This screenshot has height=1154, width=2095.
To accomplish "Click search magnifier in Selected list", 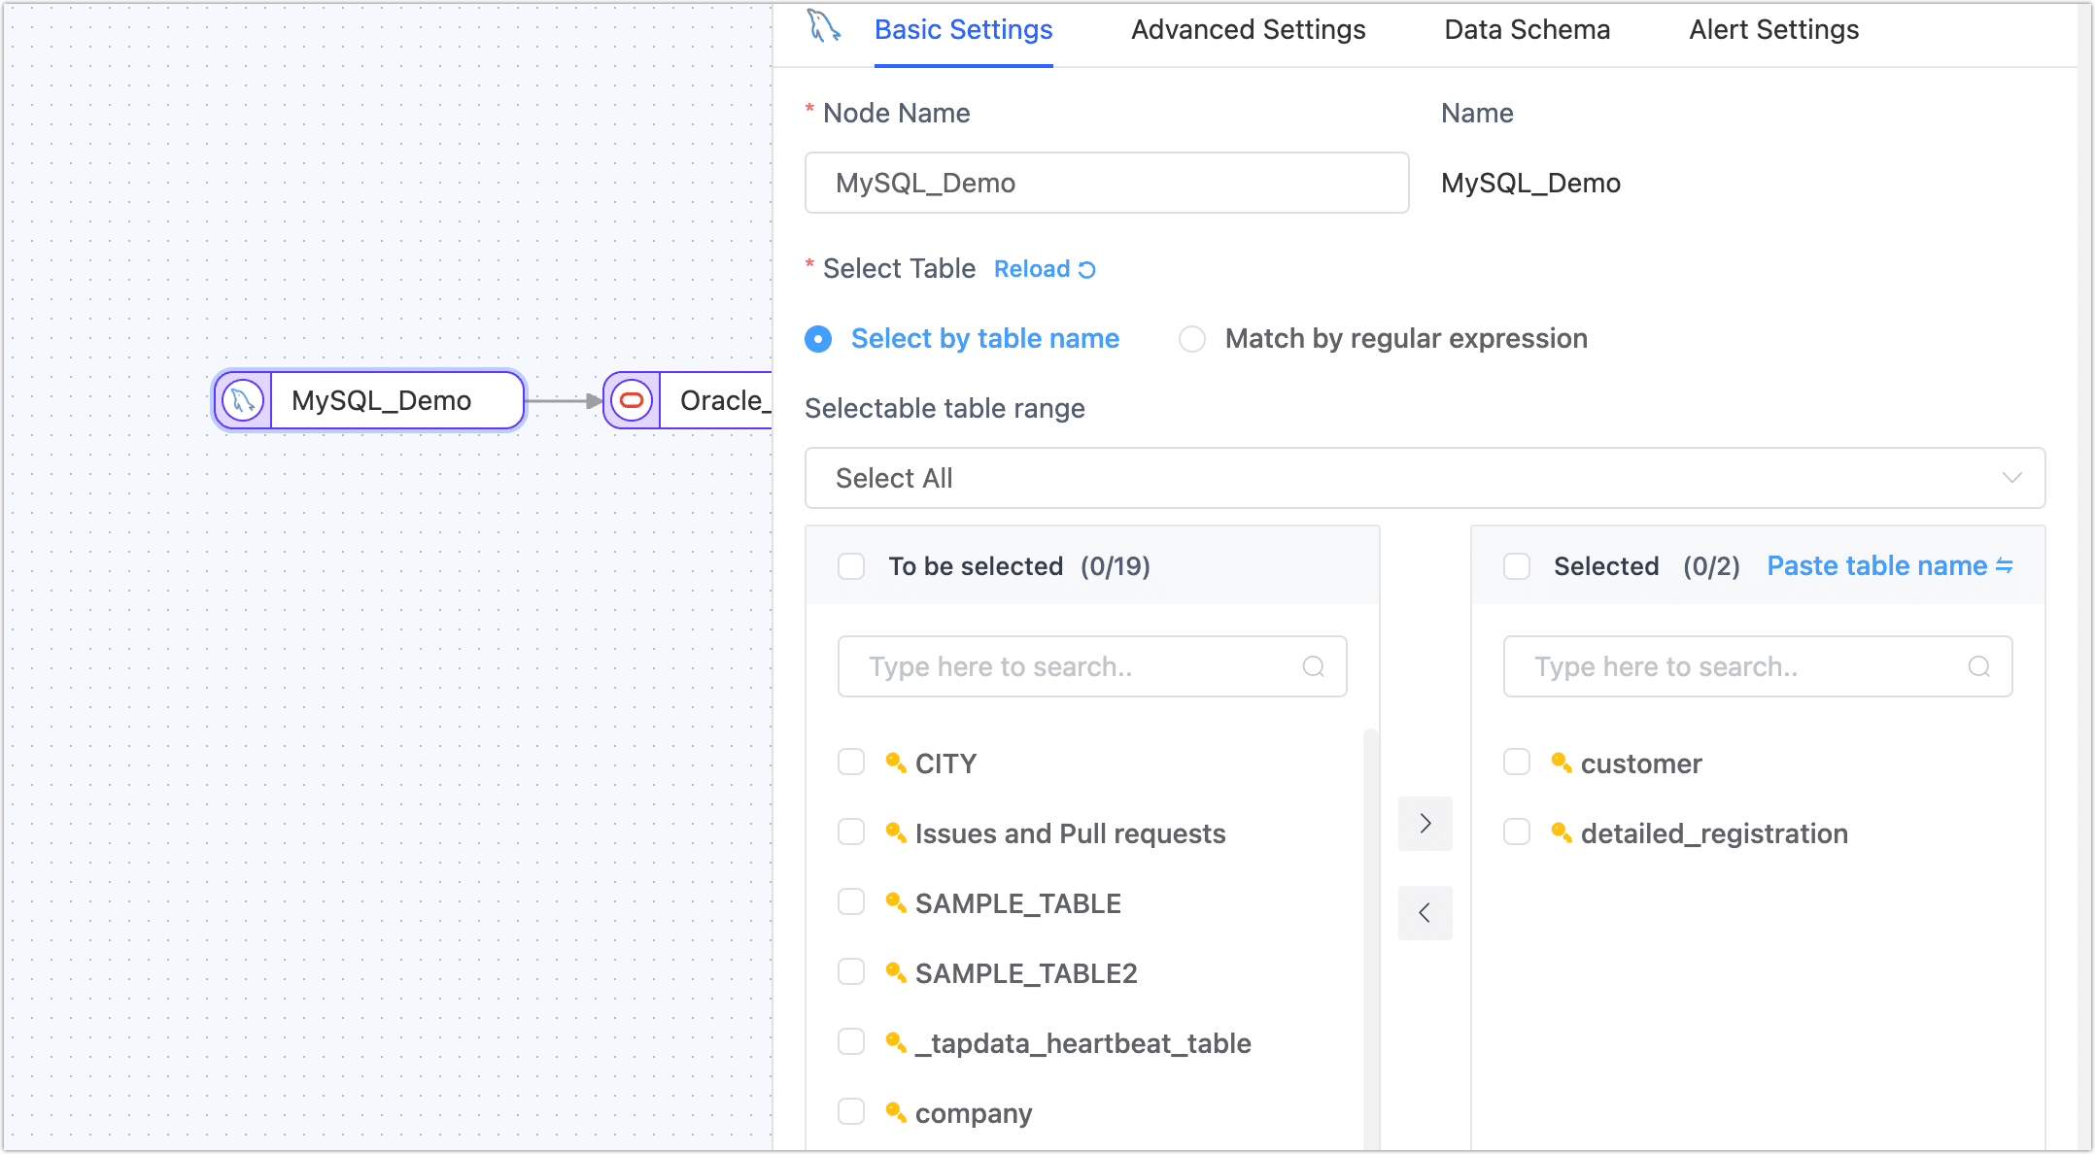I will (1978, 666).
